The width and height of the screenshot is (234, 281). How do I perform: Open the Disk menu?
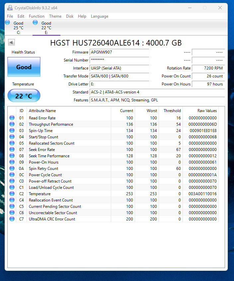70,16
